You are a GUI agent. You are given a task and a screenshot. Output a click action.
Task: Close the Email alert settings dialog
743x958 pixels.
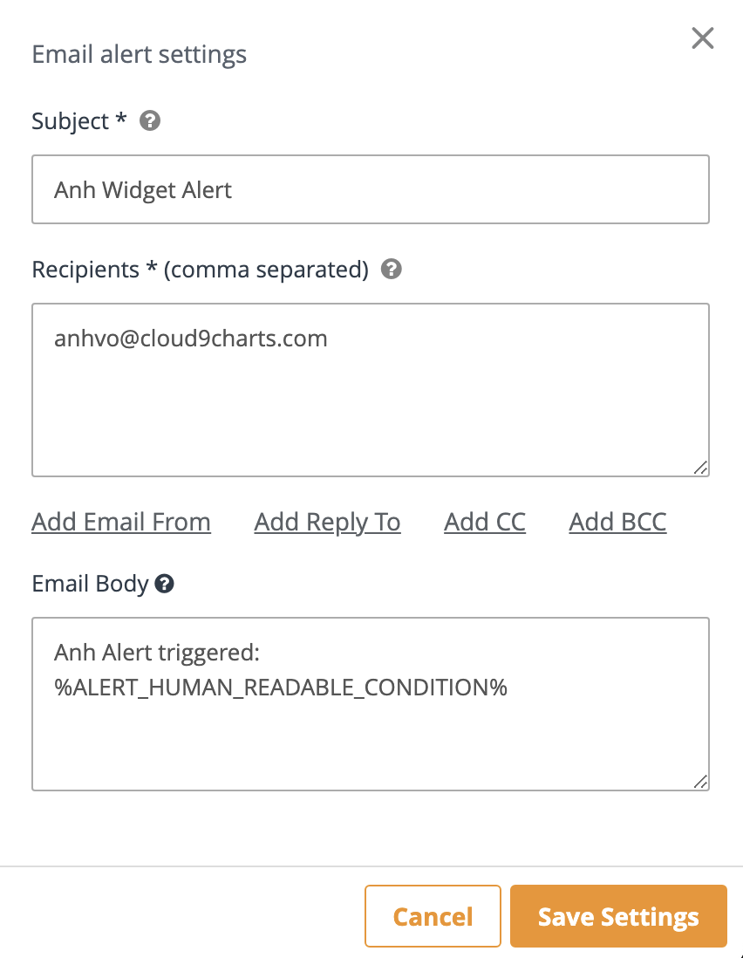coord(702,38)
